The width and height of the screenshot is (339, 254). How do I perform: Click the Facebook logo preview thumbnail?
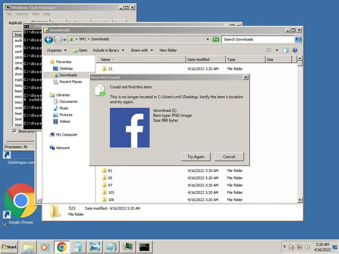(130, 128)
